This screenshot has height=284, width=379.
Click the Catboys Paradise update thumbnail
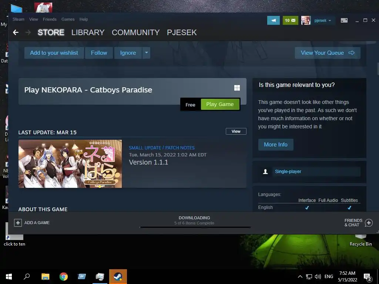[70, 164]
